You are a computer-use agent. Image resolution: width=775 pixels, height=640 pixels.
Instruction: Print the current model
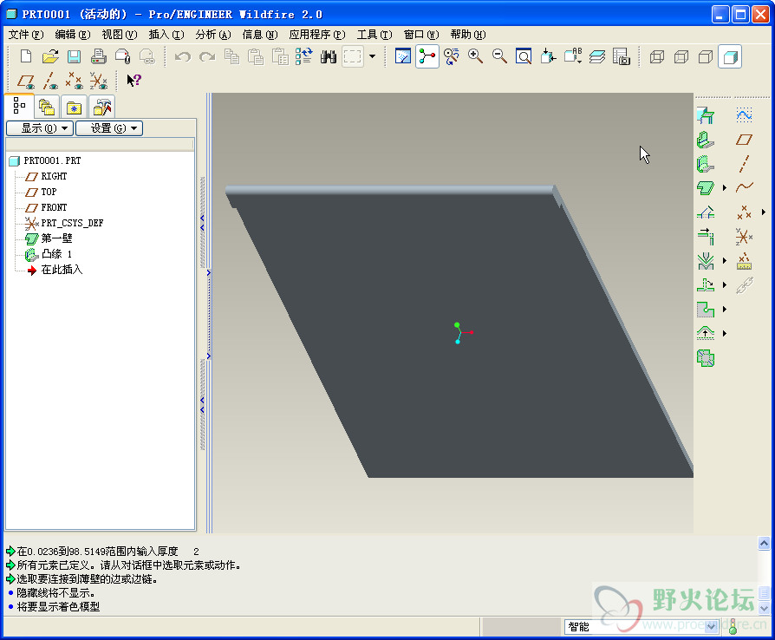tap(98, 57)
